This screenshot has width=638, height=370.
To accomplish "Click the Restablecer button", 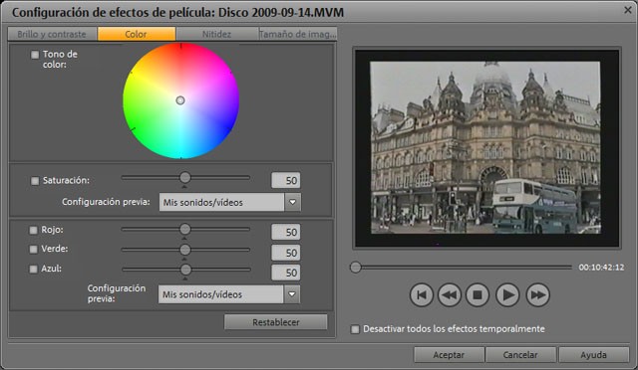I will click(275, 322).
